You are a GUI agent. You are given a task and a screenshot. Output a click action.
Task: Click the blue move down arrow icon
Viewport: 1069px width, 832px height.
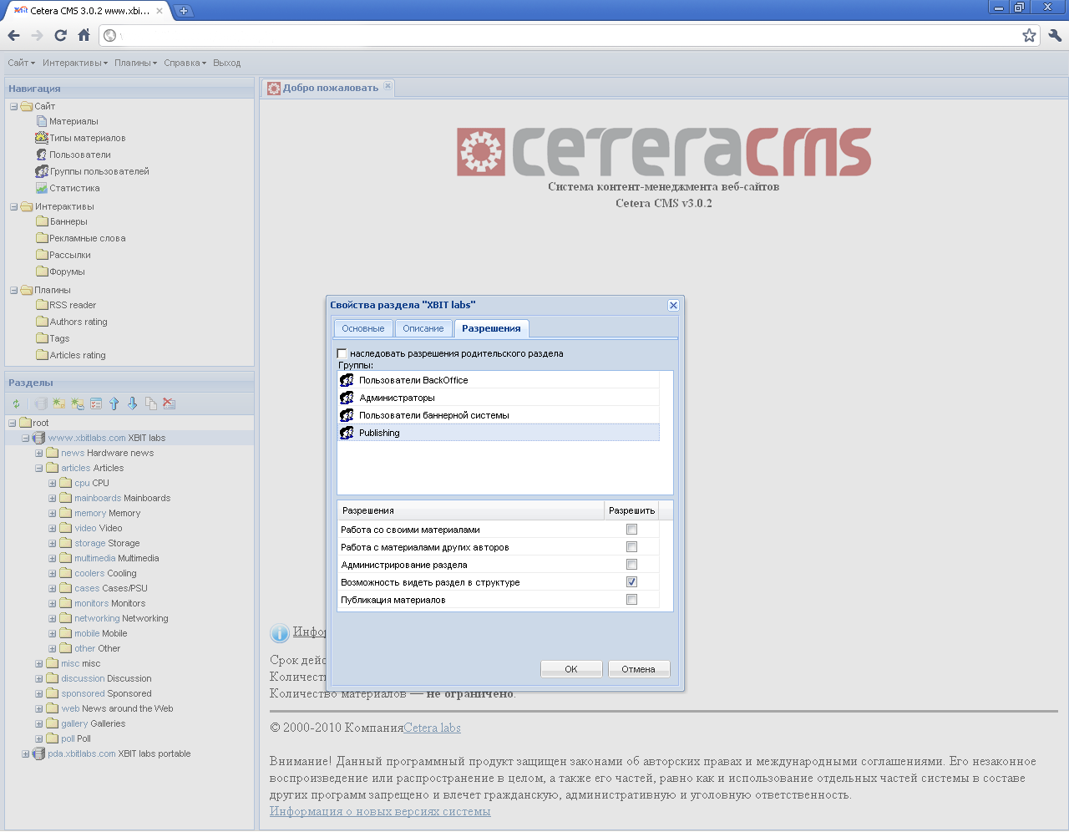(x=133, y=404)
